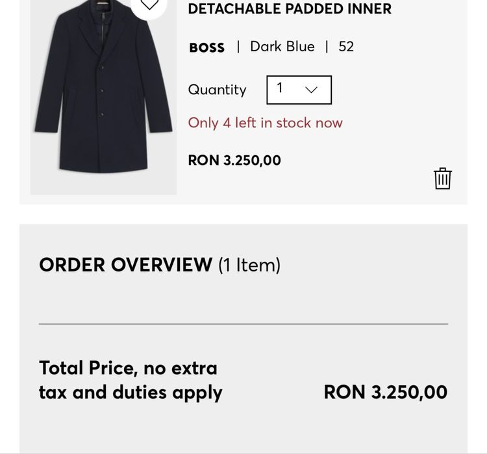Open the 'Detachable Padded Inner' product title
487x454 pixels.
tap(290, 9)
